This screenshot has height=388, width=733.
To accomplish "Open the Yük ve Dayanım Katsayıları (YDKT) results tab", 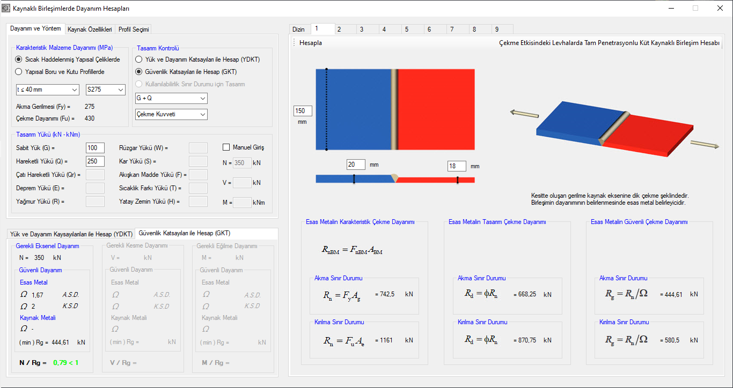I will tap(71, 234).
